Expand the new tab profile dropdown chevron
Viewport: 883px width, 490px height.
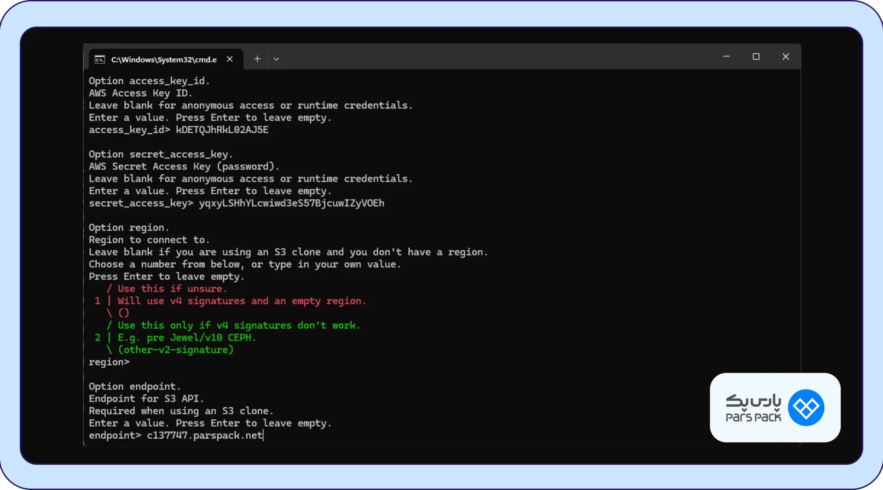pos(276,59)
